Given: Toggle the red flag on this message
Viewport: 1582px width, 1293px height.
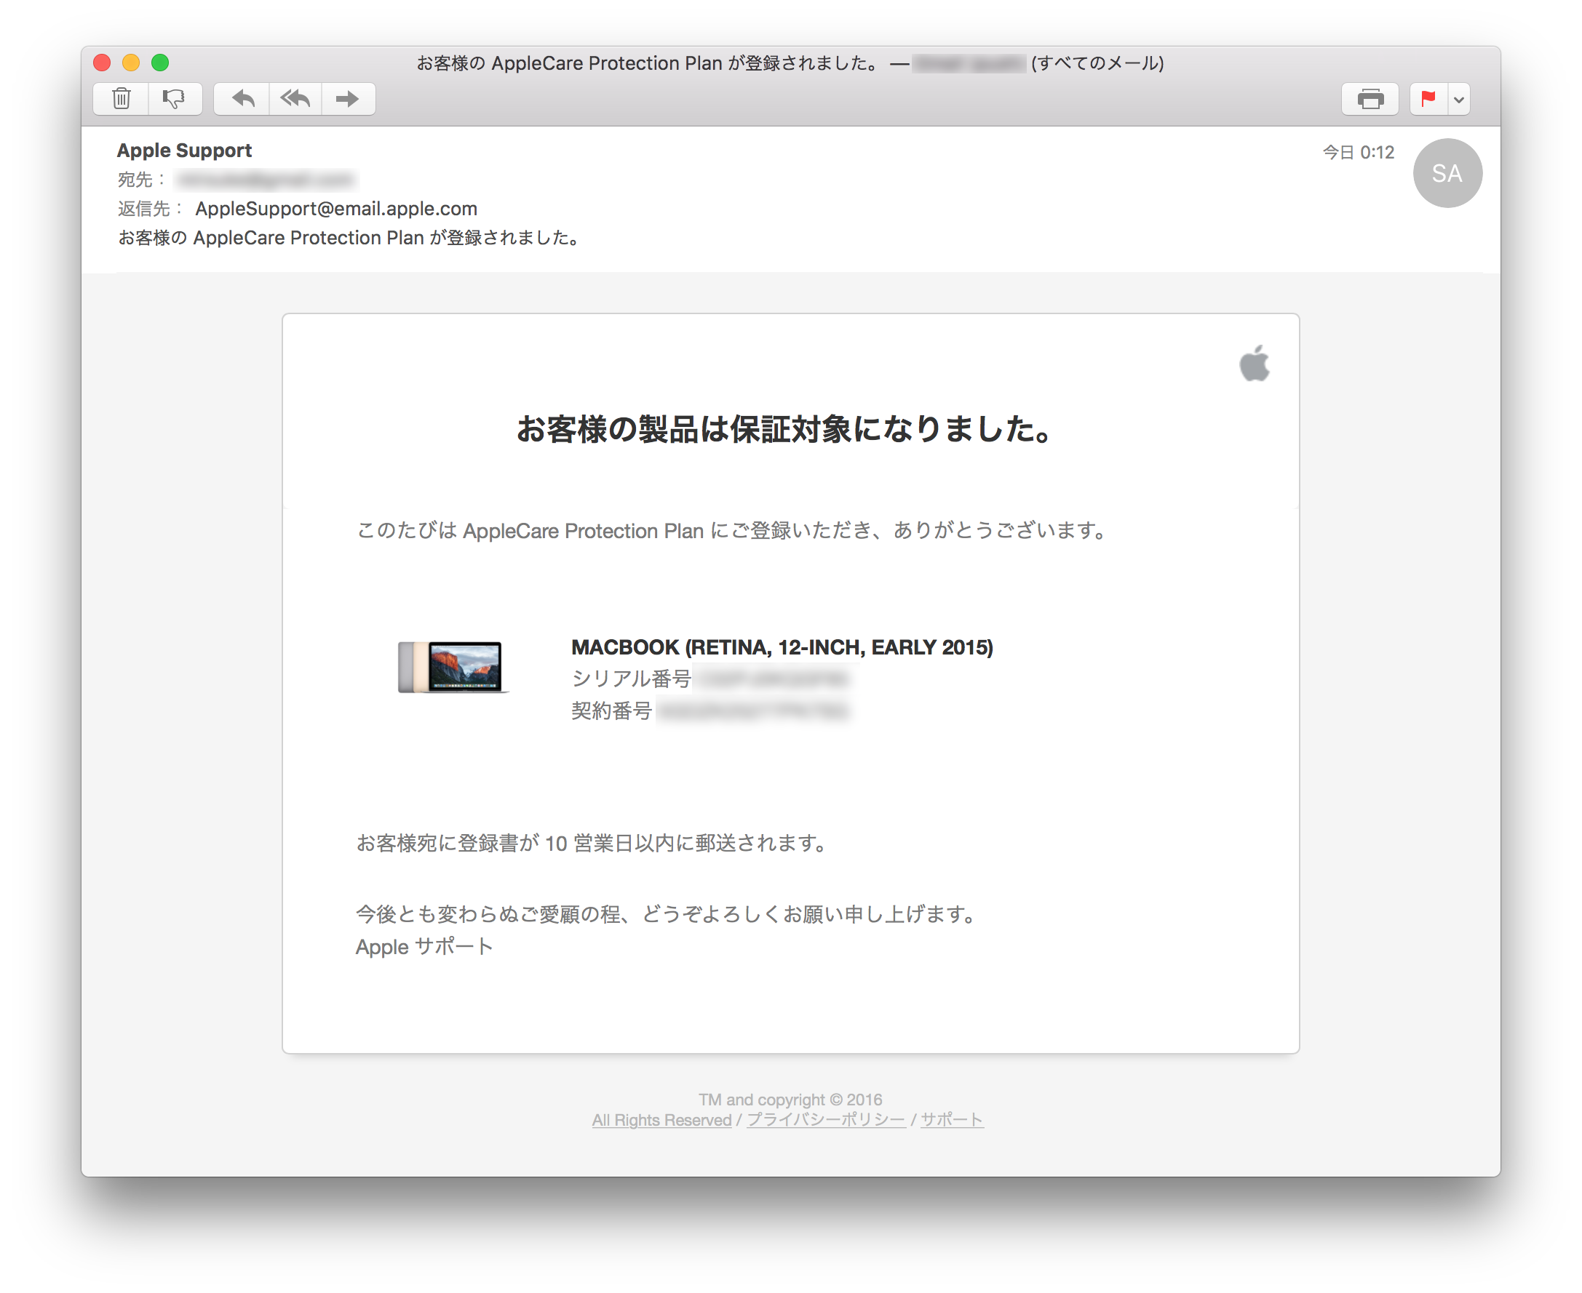Looking at the screenshot, I should pos(1428,97).
